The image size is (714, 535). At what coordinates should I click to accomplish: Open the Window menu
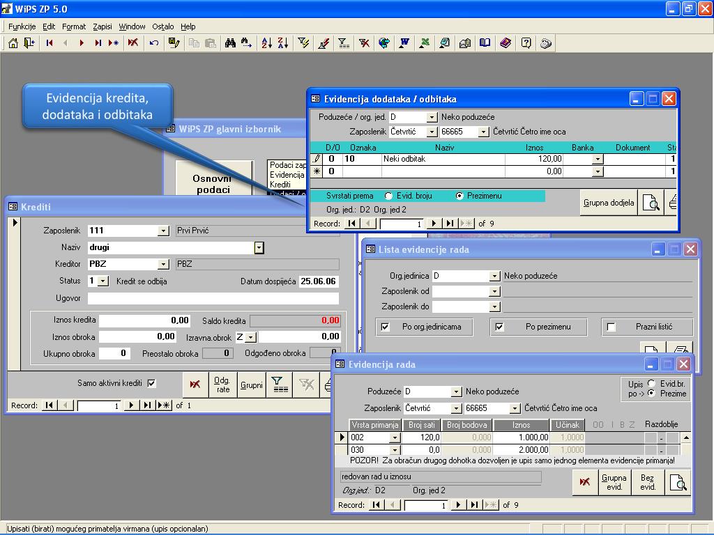click(132, 26)
